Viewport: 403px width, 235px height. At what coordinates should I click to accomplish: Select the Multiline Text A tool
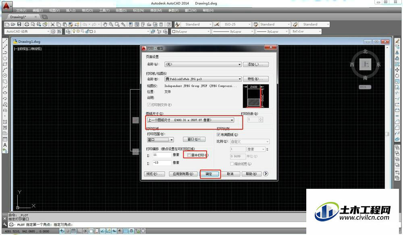pyautogui.click(x=5, y=145)
